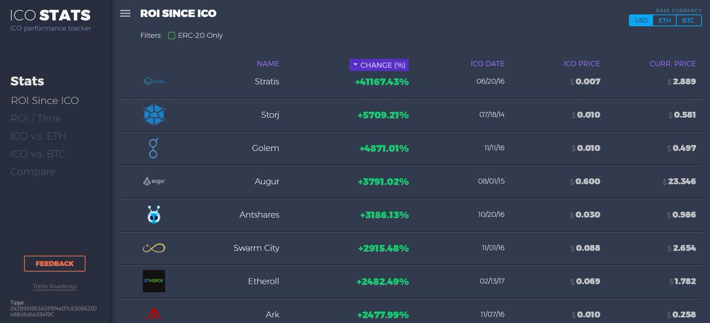Switch base currency to ETH
Image resolution: width=710 pixels, height=323 pixels.
click(x=665, y=20)
